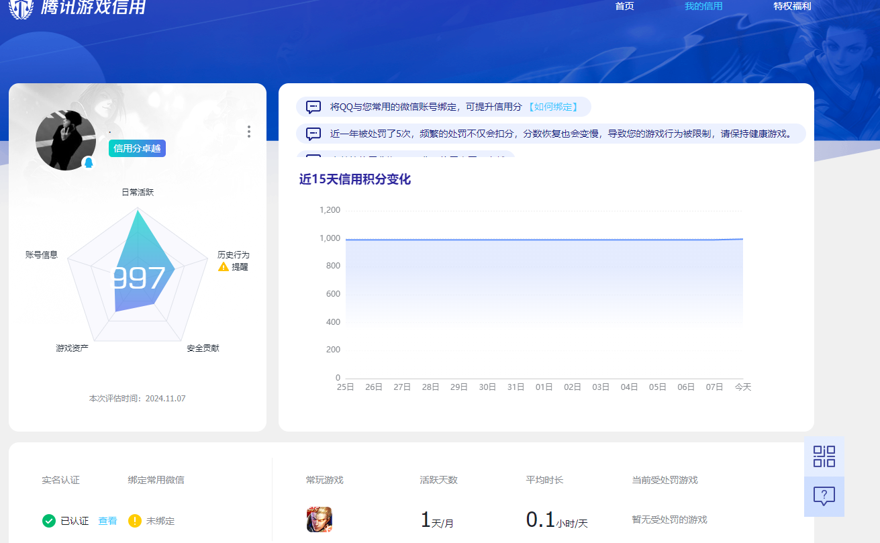Click the 已认证 status text
880x543 pixels.
point(75,521)
